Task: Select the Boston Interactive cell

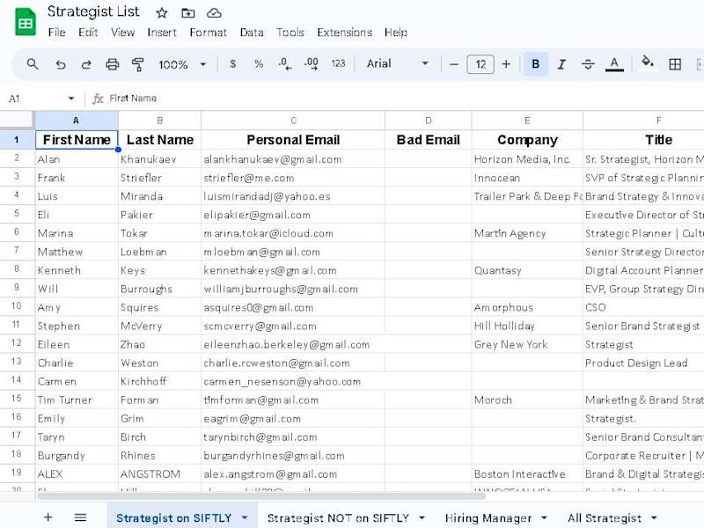Action: [x=527, y=473]
